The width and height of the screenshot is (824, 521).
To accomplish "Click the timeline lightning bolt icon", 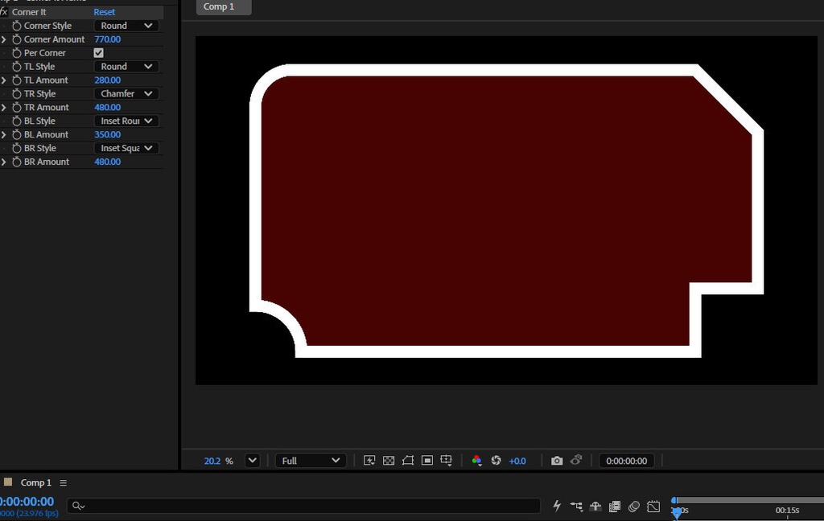I will [557, 506].
